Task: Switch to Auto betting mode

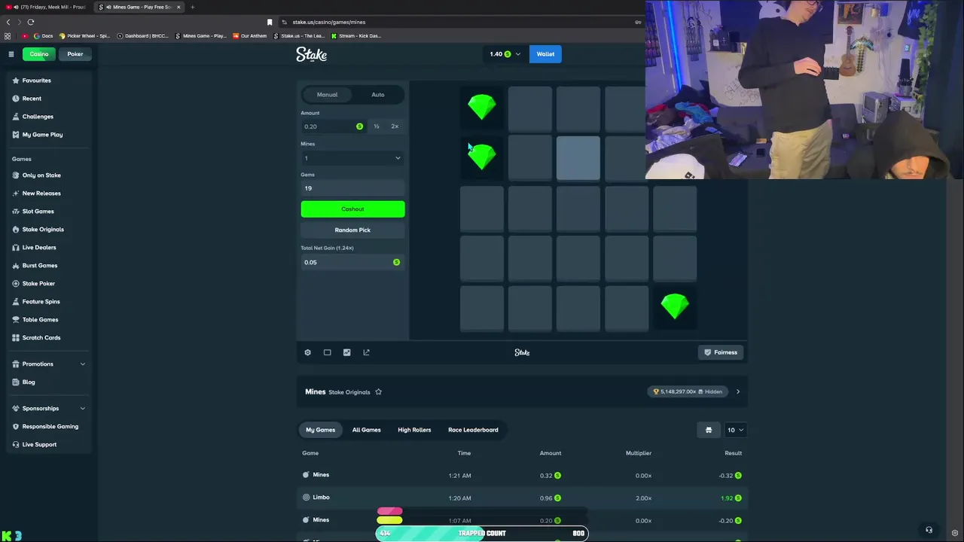Action: [x=378, y=95]
